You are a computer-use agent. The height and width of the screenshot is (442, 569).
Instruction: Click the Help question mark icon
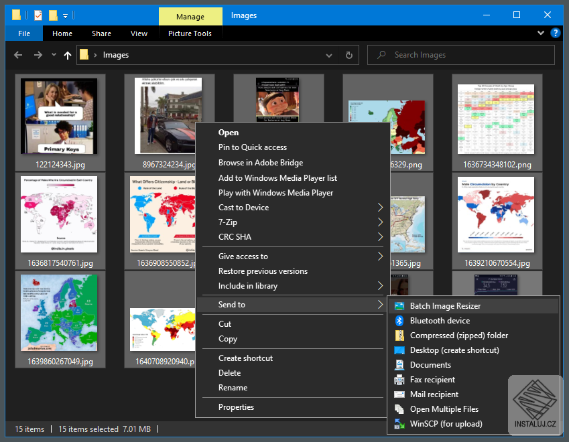coord(555,33)
